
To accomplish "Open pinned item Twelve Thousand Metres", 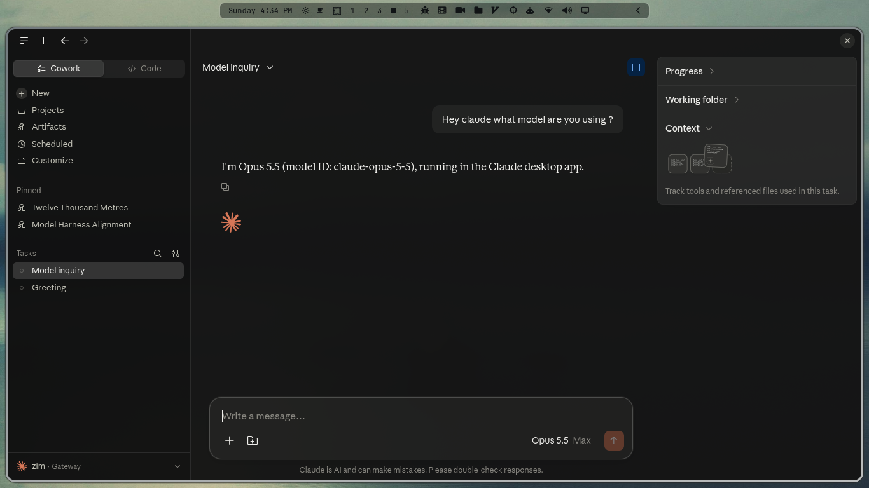I will (80, 207).
